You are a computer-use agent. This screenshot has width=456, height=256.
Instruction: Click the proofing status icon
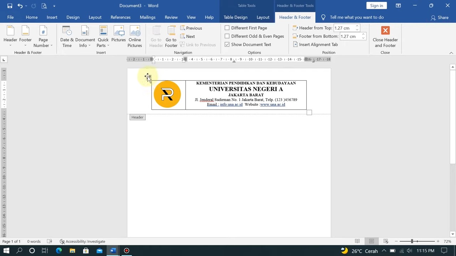[50, 241]
